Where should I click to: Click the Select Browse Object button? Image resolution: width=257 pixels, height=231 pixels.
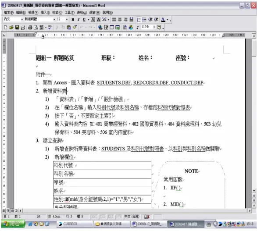254,200
